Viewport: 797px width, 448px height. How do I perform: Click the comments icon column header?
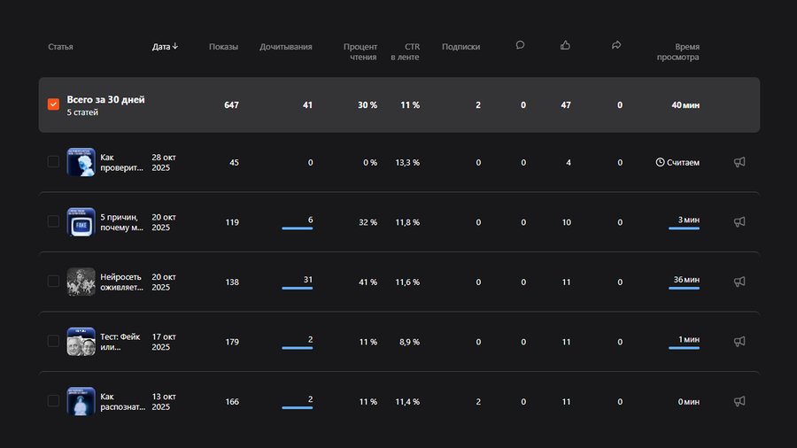tap(520, 45)
